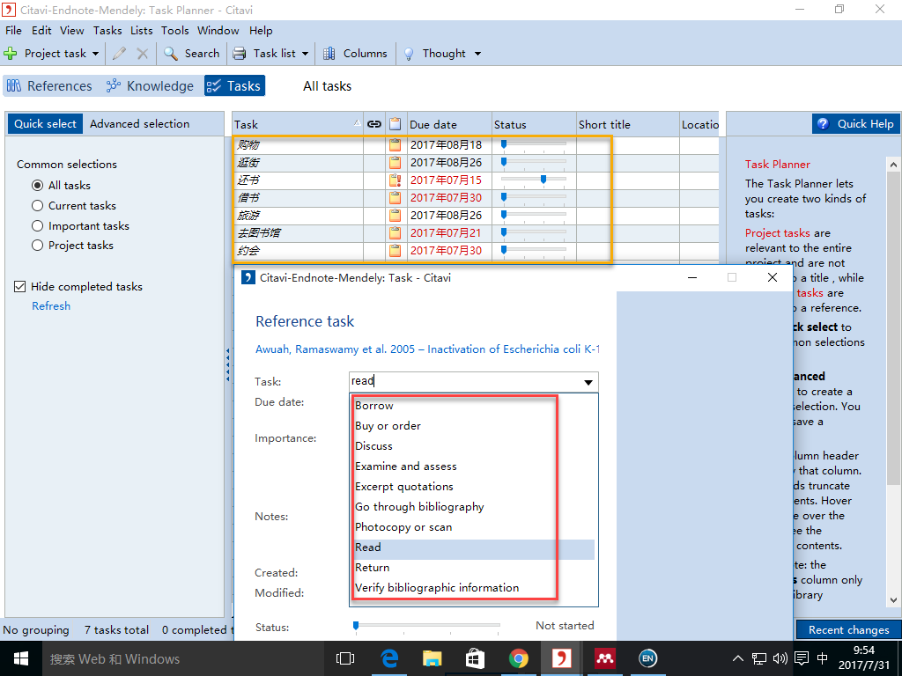The height and width of the screenshot is (676, 902).
Task: Open Task list printer icon
Action: pyautogui.click(x=238, y=53)
